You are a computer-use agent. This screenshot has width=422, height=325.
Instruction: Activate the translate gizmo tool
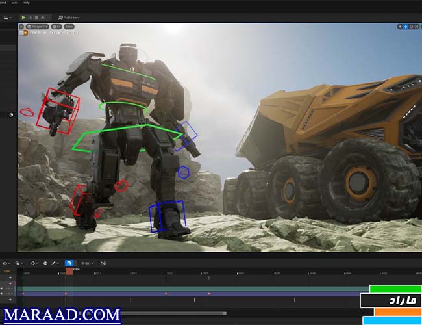406,27
